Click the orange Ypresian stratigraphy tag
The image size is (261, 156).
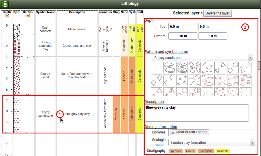click(x=176, y=151)
